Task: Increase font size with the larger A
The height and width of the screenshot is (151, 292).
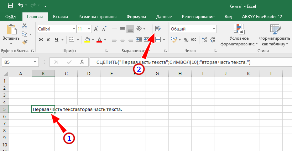Action: click(96, 29)
